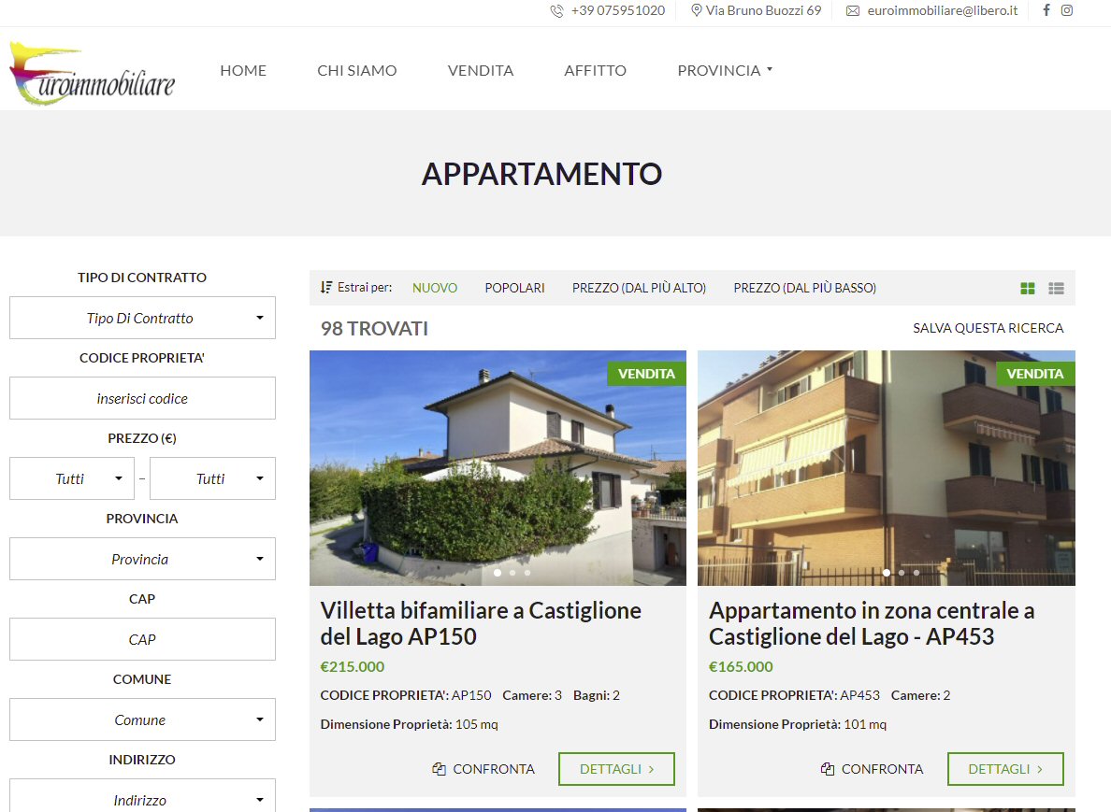Image resolution: width=1111 pixels, height=812 pixels.
Task: Click CONFRONTA on Villetta bifamiliare AP150
Action: 493,769
